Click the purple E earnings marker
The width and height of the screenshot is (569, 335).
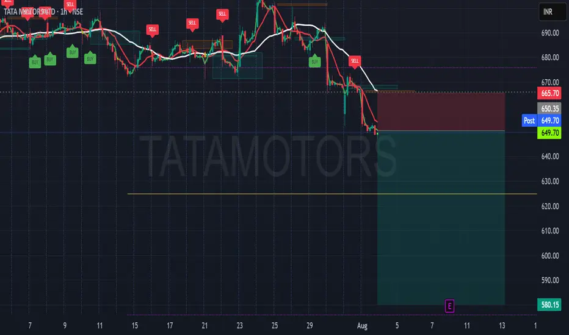tap(449, 306)
